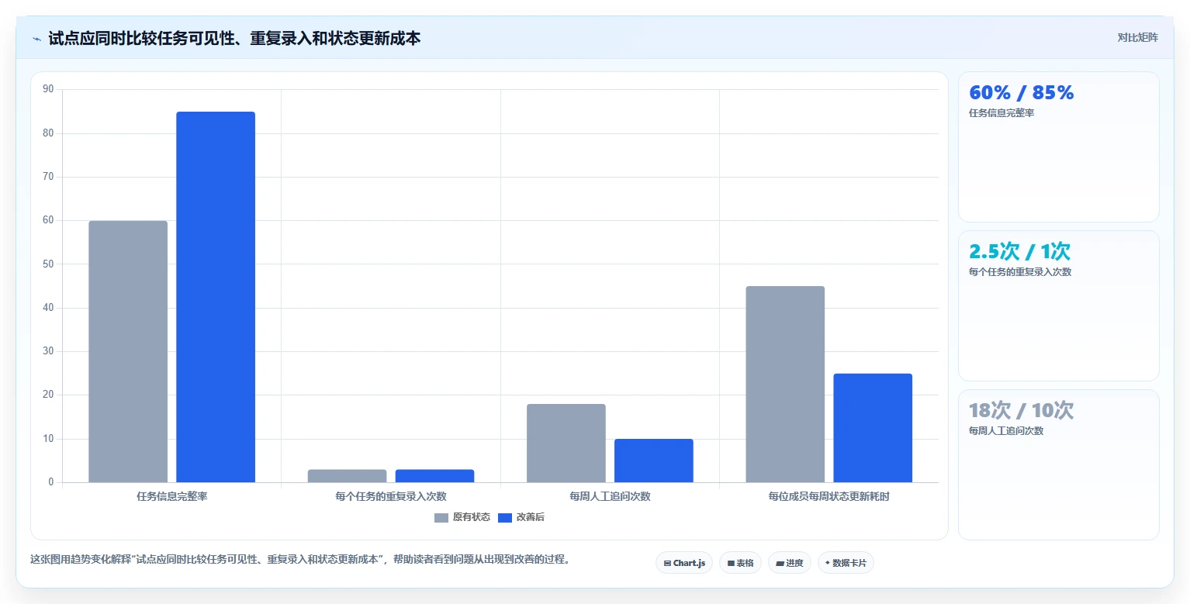The height and width of the screenshot is (604, 1190).
Task: Open the 对比矩阵 label in header
Action: [x=1137, y=38]
